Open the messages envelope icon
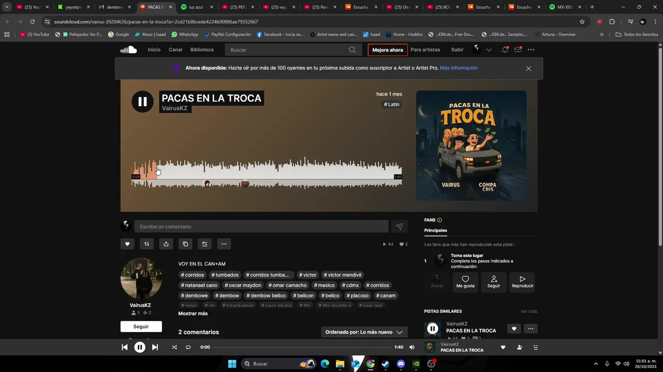This screenshot has height=372, width=663. click(x=518, y=50)
